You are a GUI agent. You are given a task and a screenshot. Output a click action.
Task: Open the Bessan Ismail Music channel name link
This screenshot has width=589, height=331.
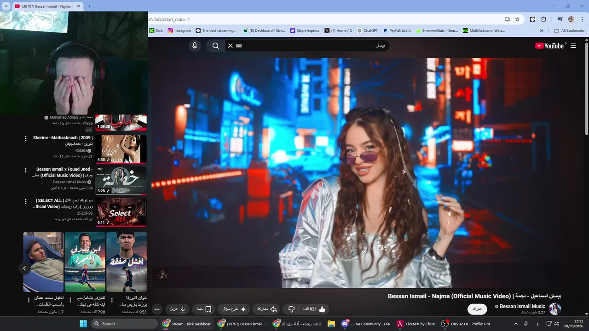[522, 306]
